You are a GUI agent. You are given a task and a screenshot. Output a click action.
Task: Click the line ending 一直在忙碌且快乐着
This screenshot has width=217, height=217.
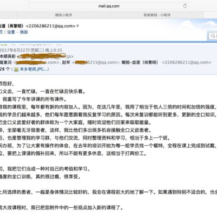(x=43, y=91)
